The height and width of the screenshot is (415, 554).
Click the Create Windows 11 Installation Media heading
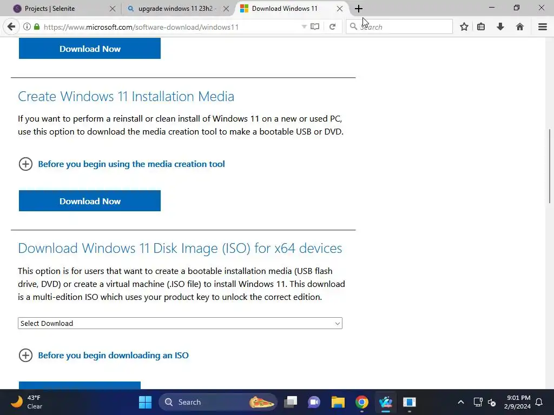(x=126, y=96)
